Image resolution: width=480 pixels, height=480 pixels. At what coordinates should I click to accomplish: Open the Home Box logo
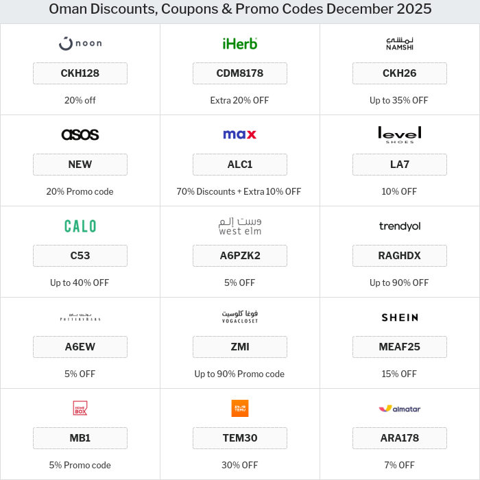[x=80, y=409]
